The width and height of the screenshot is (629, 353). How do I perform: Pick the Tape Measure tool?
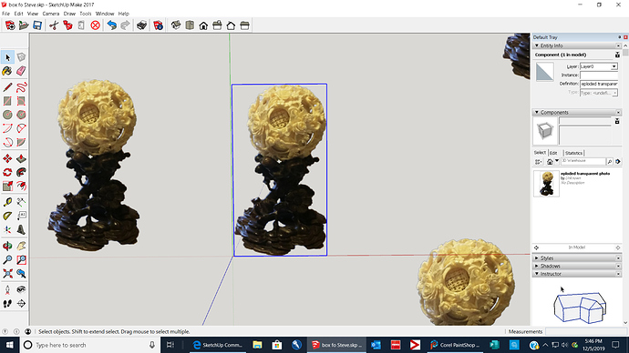tap(7, 202)
